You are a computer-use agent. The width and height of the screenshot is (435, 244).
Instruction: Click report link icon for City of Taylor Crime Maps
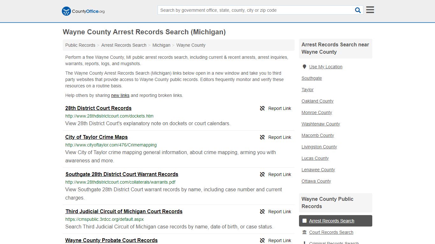point(262,137)
